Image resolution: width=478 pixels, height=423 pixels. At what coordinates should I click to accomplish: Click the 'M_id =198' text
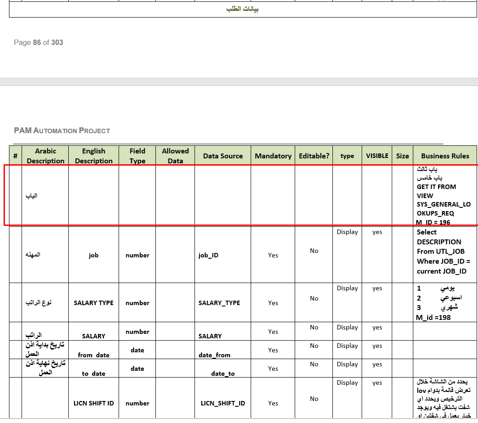point(433,317)
